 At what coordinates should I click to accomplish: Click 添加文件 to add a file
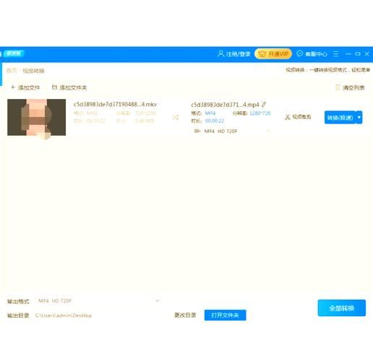[x=25, y=87]
